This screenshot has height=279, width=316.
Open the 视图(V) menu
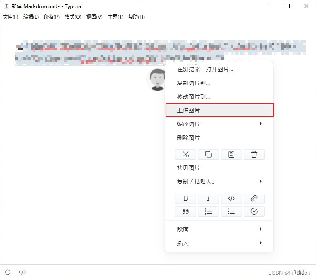tap(94, 17)
